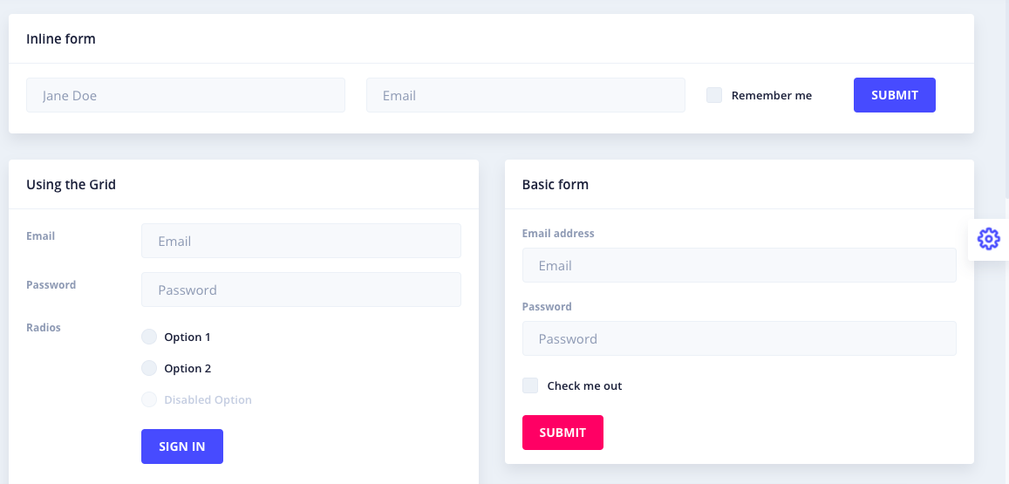
Task: Click the Using the Grid card heading
Action: point(71,185)
